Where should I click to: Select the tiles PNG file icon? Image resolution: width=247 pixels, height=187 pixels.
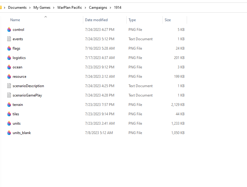(x=9, y=114)
